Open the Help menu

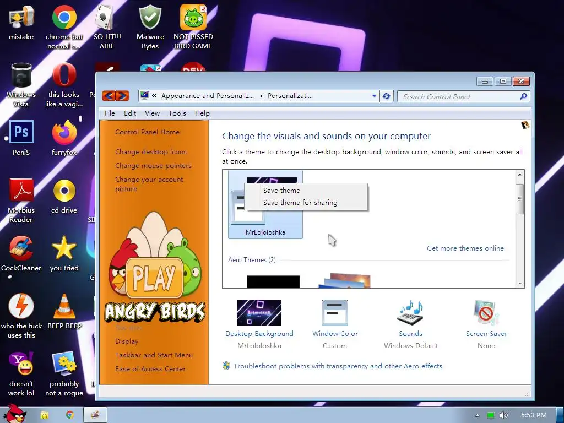point(202,113)
